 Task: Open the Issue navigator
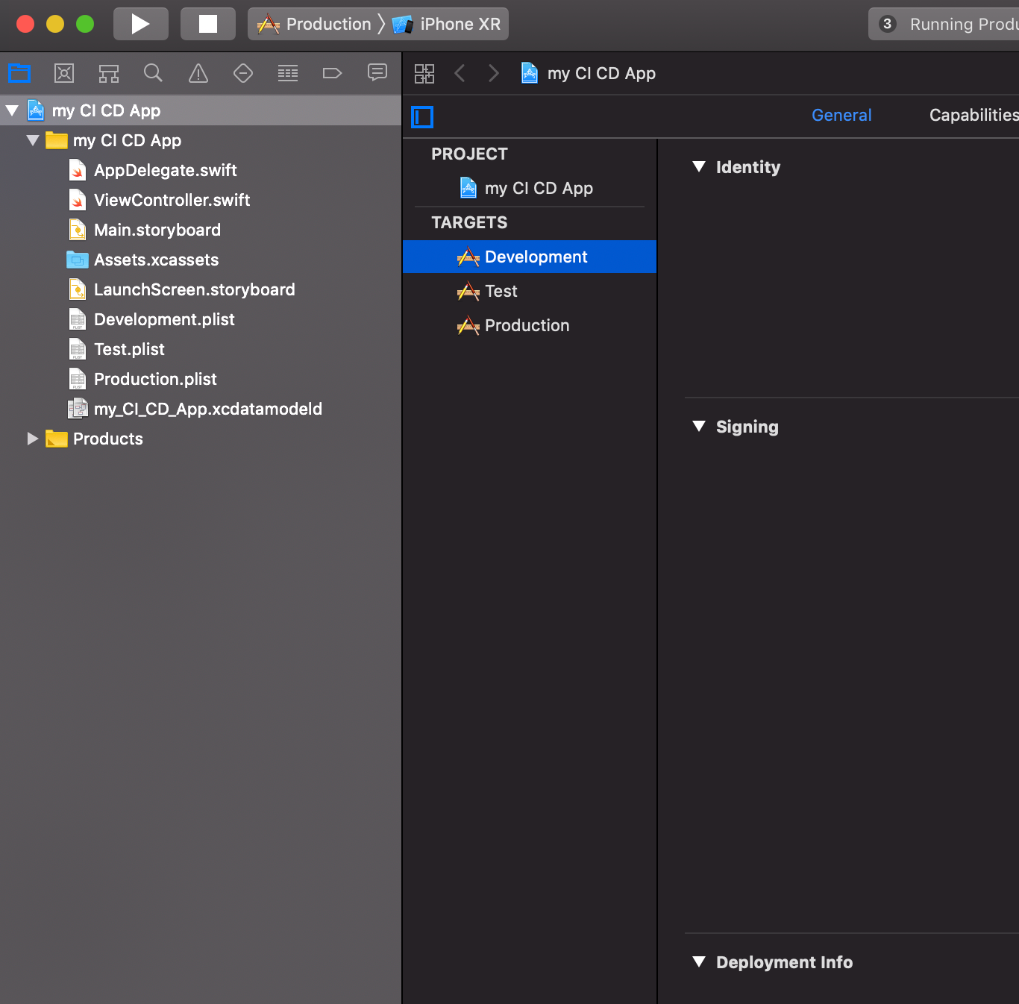198,73
